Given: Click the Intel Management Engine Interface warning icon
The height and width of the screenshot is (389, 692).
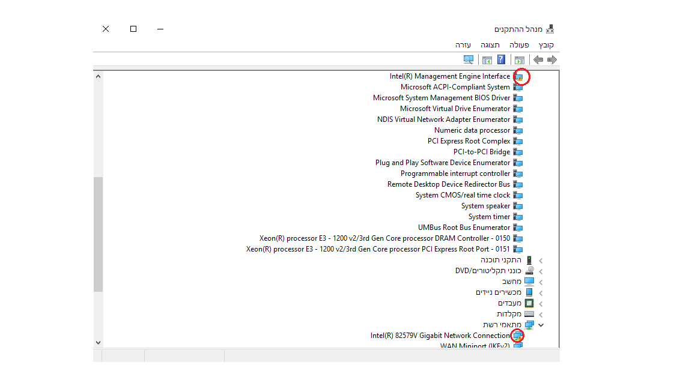Looking at the screenshot, I should tap(518, 77).
